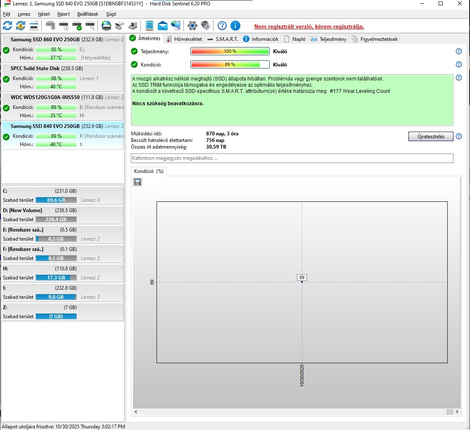Click help icon beside green status text box

[458, 78]
